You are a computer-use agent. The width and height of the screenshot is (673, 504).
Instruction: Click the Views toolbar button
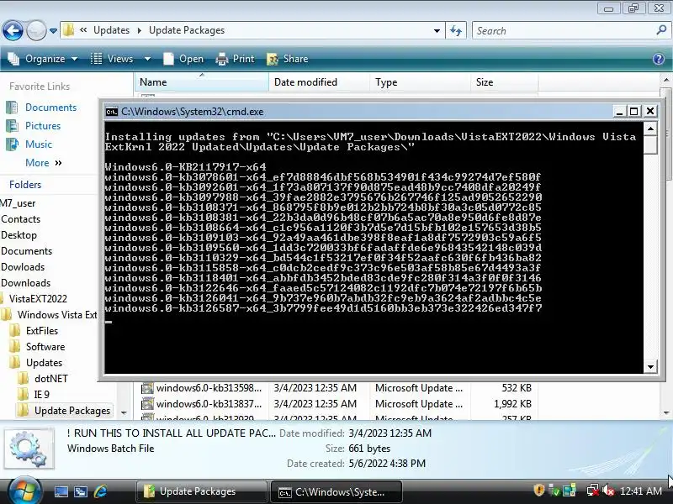(x=112, y=59)
